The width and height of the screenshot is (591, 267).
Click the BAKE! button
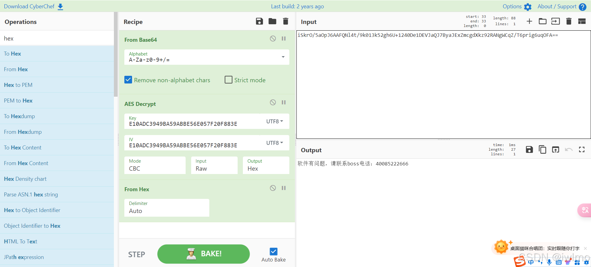coord(203,254)
